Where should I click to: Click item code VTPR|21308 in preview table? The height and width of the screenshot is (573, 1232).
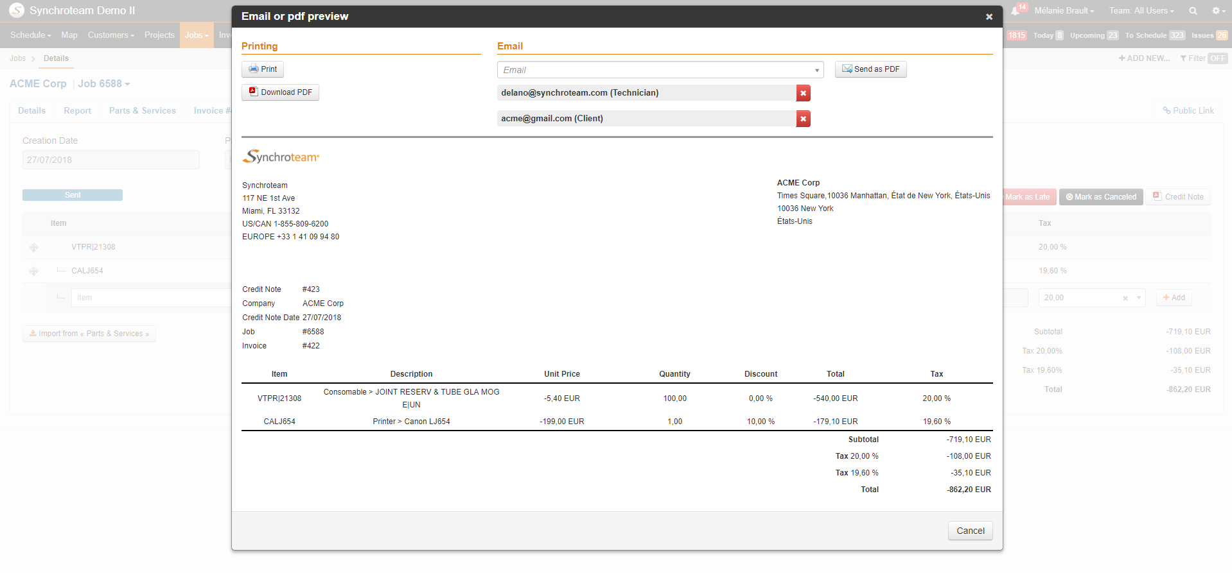click(279, 398)
